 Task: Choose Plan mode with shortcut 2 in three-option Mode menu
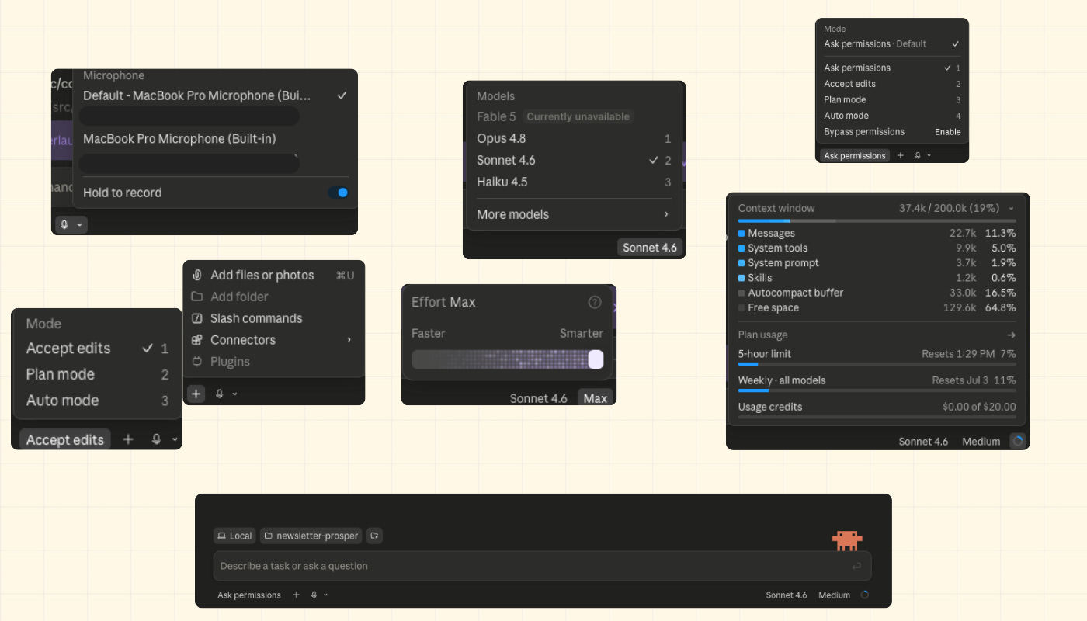click(x=97, y=374)
